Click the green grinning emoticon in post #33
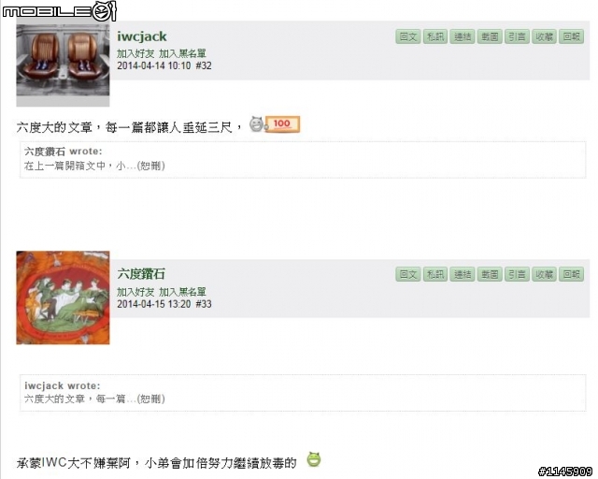 coord(314,460)
